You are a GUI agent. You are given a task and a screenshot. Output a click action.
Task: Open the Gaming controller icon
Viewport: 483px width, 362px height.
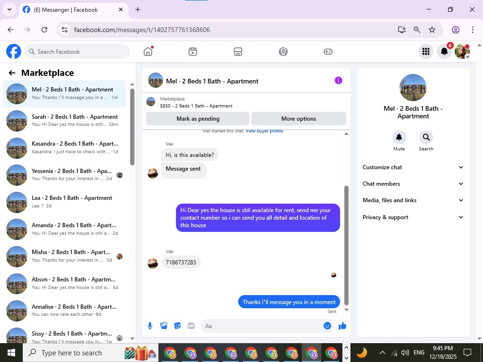pos(328,51)
